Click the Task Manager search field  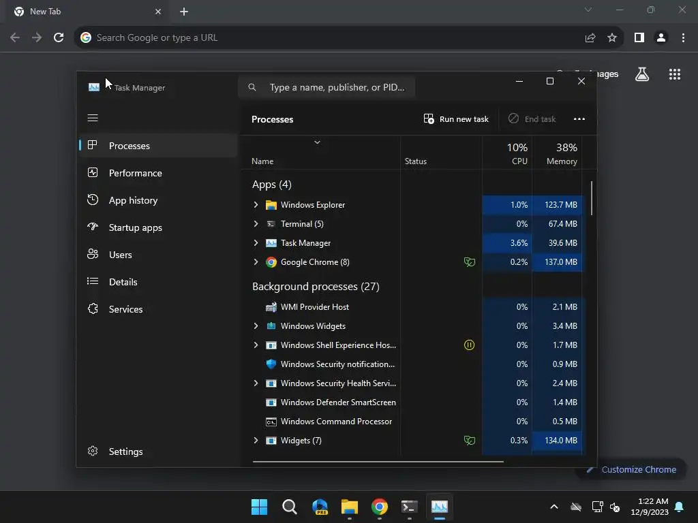pos(327,87)
